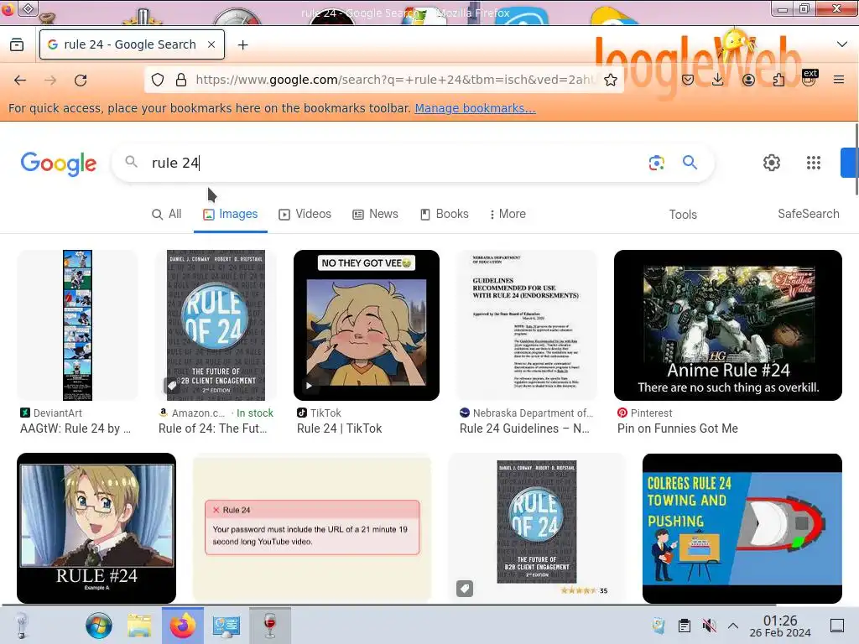Open the 'NO THEY GOT VEE' TikTok thumbnail
Image resolution: width=859 pixels, height=644 pixels.
coord(367,325)
